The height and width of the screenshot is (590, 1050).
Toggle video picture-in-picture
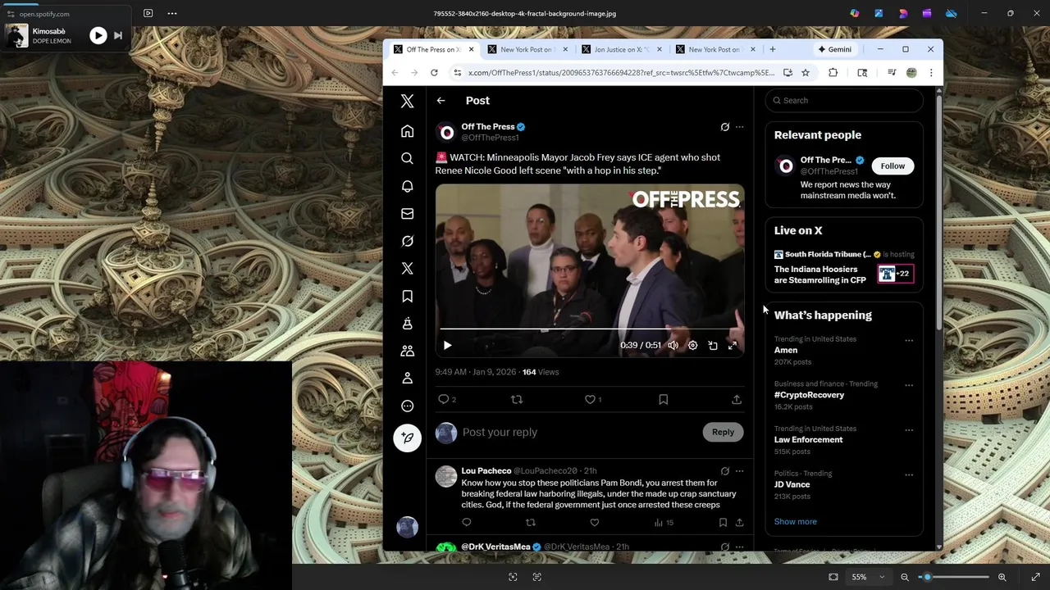[712, 346]
